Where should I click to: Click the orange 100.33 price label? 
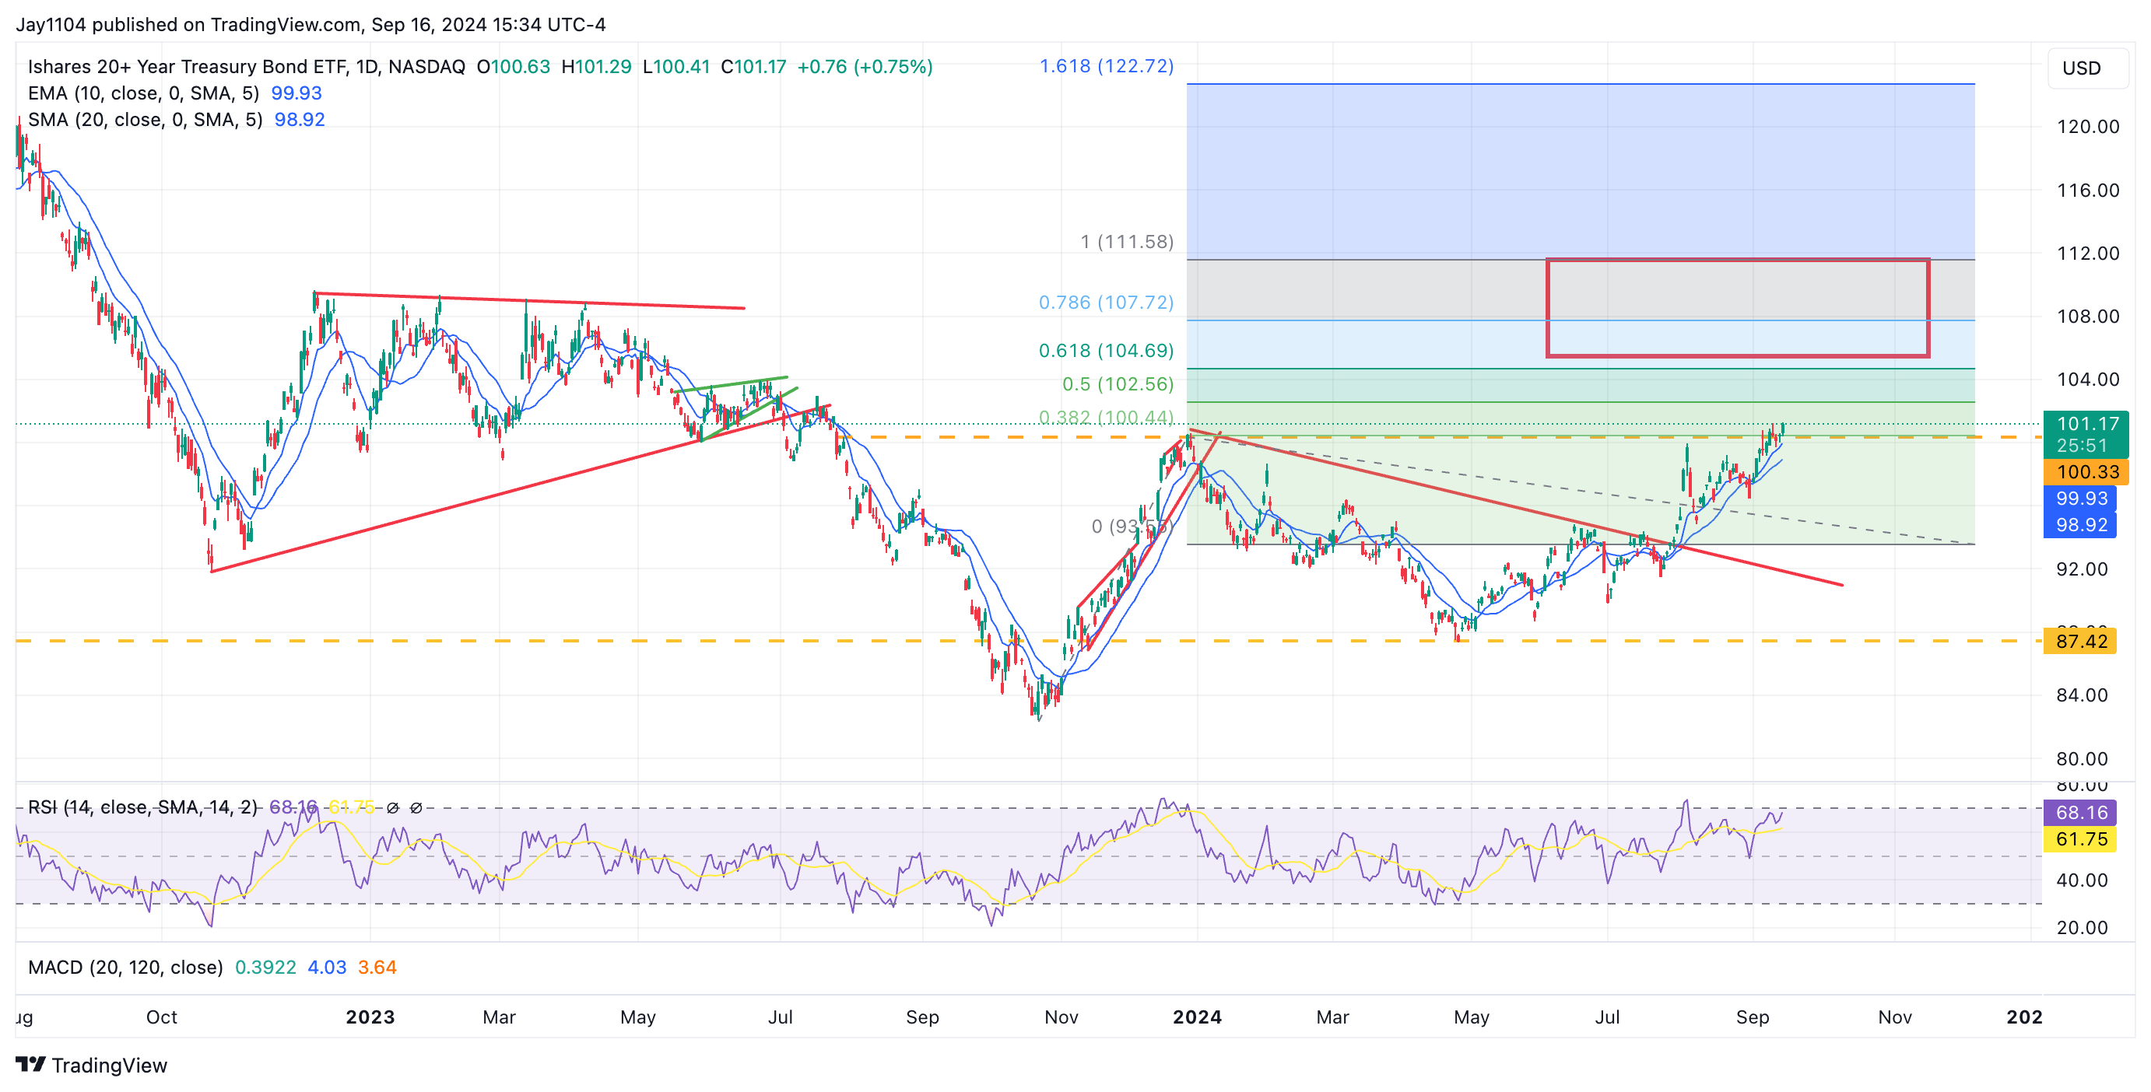(x=2086, y=472)
